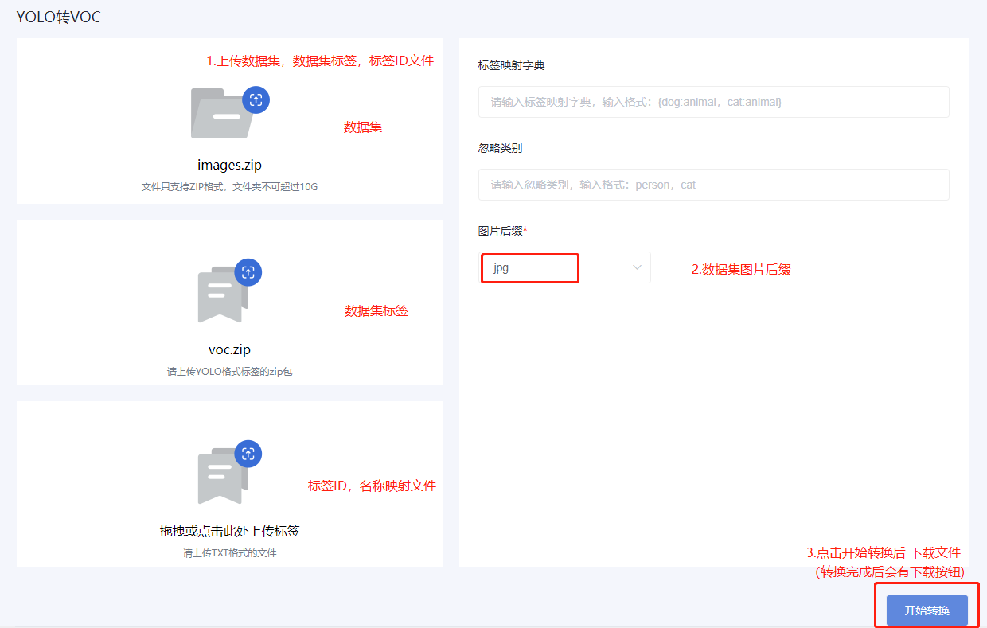Image resolution: width=987 pixels, height=628 pixels.
Task: Click the blue crop icon on images.zip folder
Action: 257,99
